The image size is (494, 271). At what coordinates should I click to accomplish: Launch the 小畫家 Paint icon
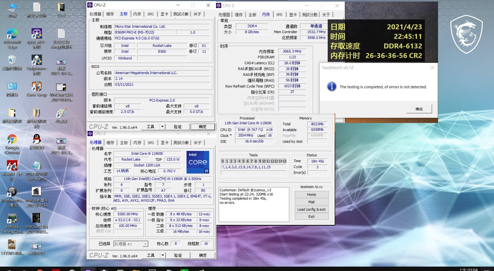(x=61, y=116)
